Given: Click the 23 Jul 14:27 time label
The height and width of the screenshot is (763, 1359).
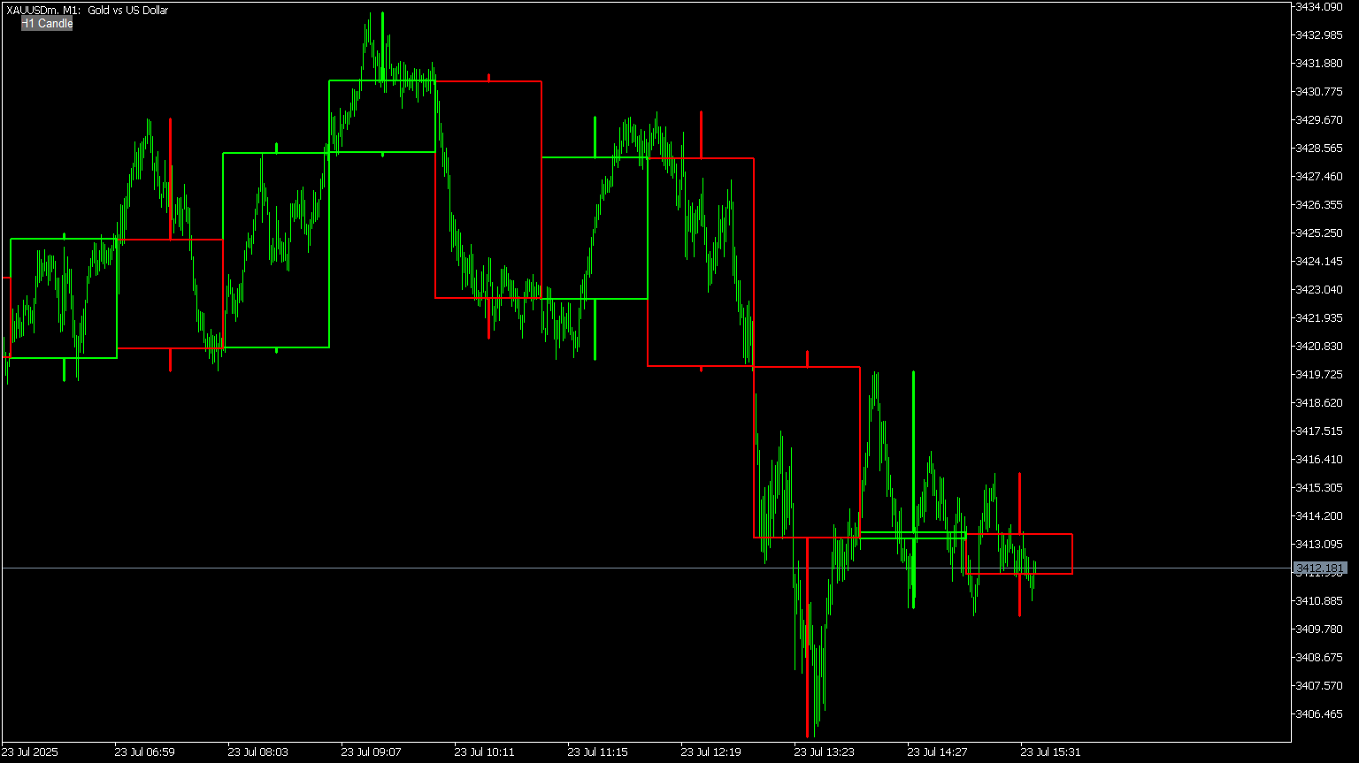Looking at the screenshot, I should tap(937, 752).
